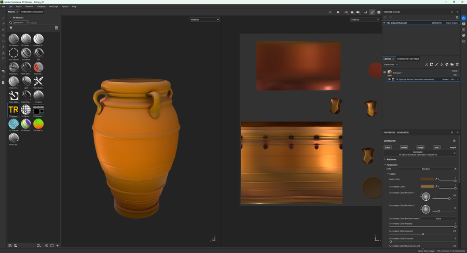Screen dimensions: 467x253
Task: Add a folder group in Layers panel
Action: [452, 65]
